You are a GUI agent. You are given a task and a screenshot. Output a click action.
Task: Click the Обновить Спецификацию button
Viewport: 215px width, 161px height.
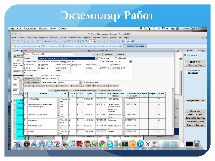pyautogui.click(x=85, y=91)
